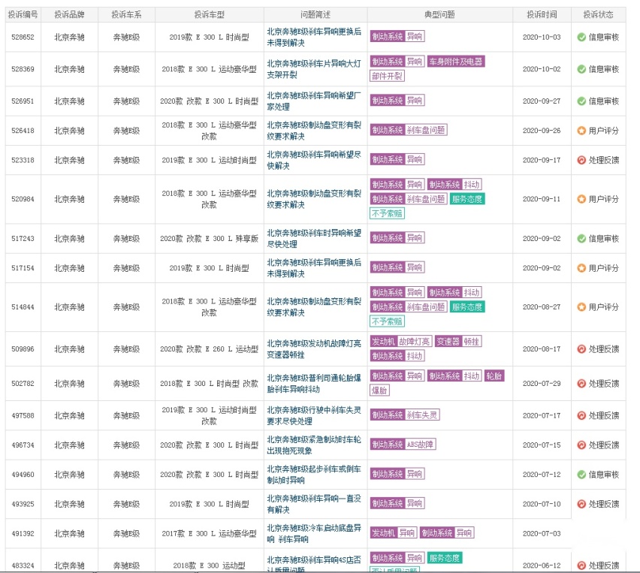Viewport: 640px width, 573px height.
Task: Click the 投诉时间 column header
Action: tap(542, 15)
